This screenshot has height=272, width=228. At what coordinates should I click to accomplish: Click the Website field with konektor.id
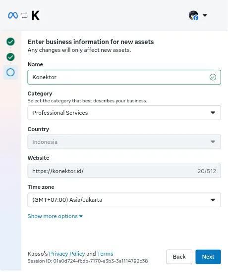point(124,171)
